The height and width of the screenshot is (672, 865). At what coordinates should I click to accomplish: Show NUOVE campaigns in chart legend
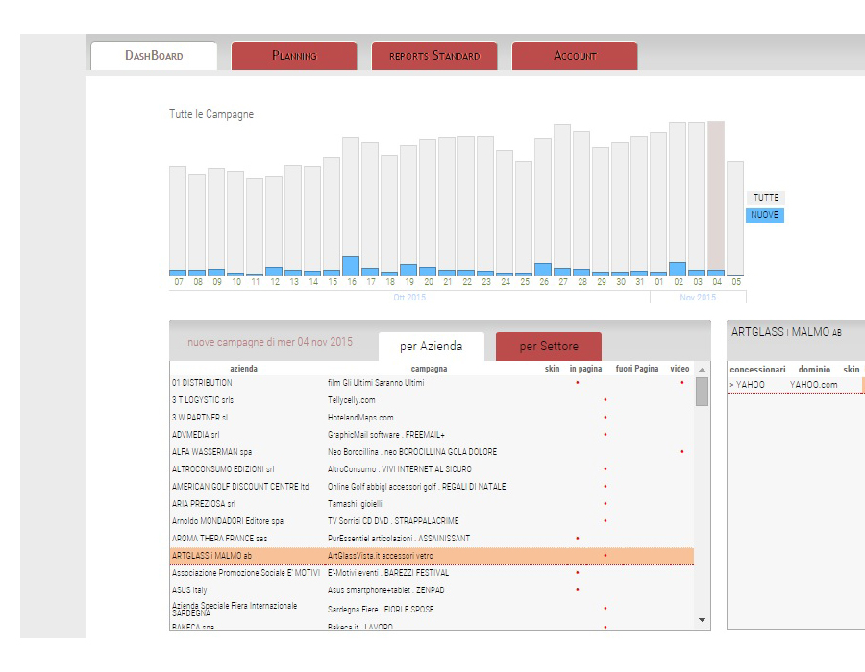tap(765, 215)
